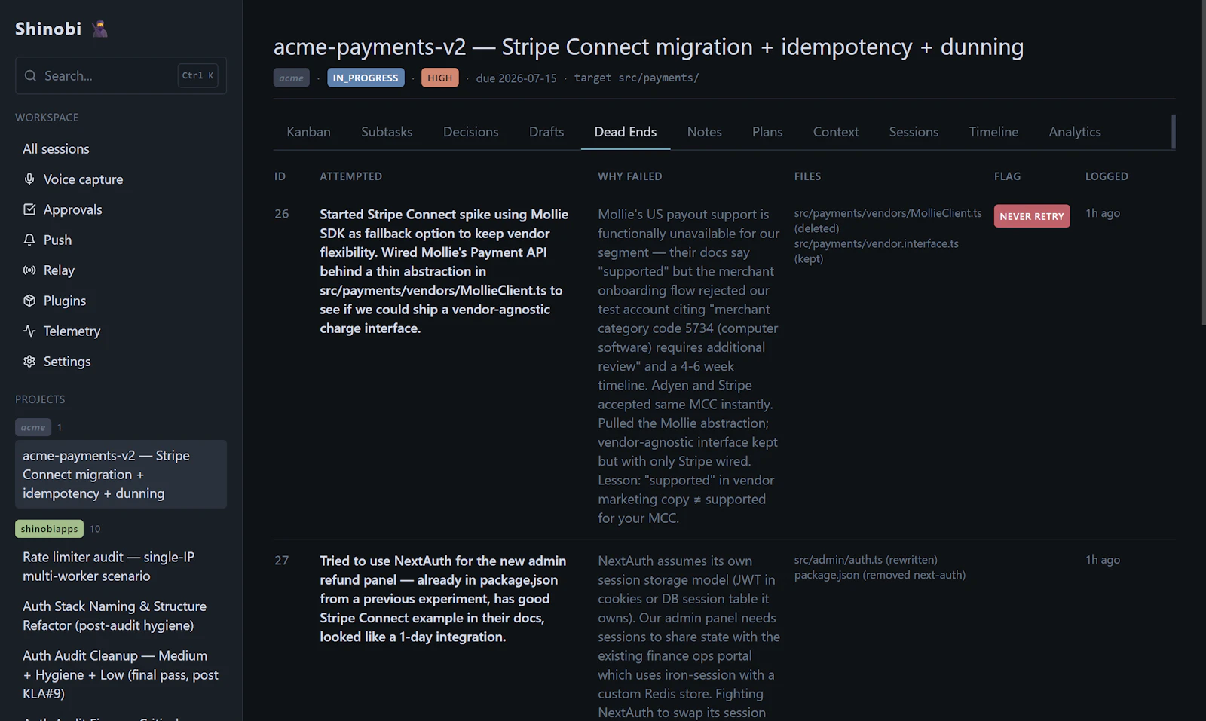
Task: Select the Dead Ends tab
Action: tap(626, 132)
